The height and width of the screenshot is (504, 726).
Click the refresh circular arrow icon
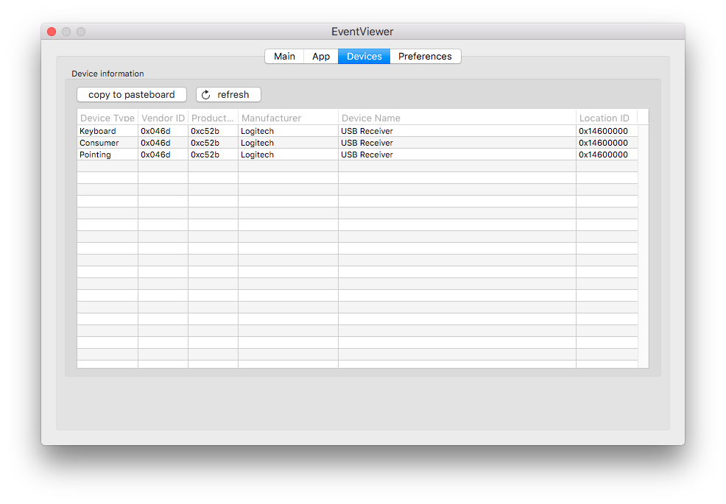(x=206, y=95)
